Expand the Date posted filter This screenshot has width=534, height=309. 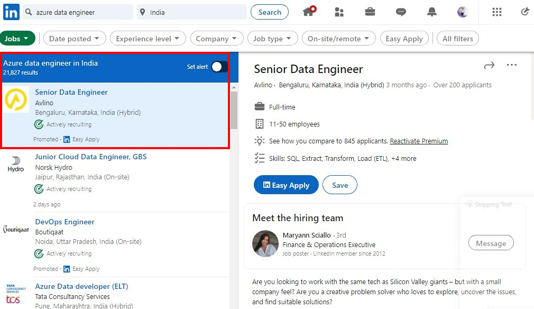[x=75, y=39]
